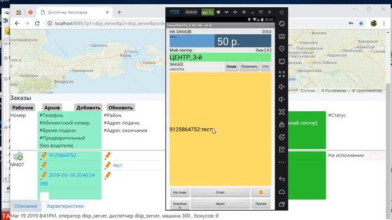This screenshot has height=220, width=392.
Task: Open a new browser tab
Action: (119, 12)
